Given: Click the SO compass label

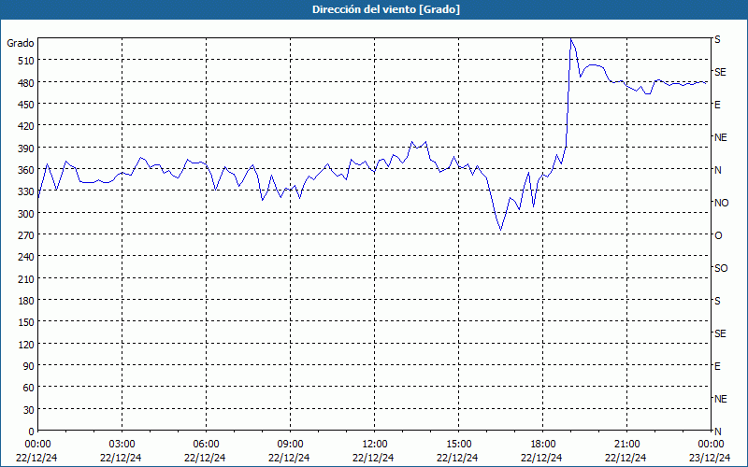Looking at the screenshot, I should point(721,269).
